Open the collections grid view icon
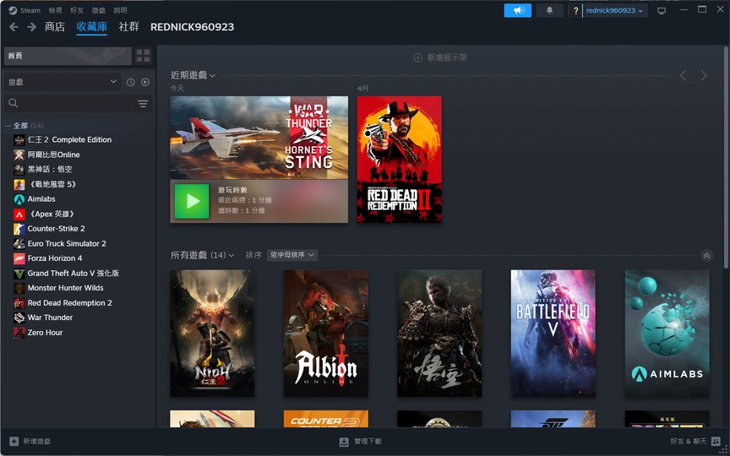730x456 pixels. tap(144, 56)
